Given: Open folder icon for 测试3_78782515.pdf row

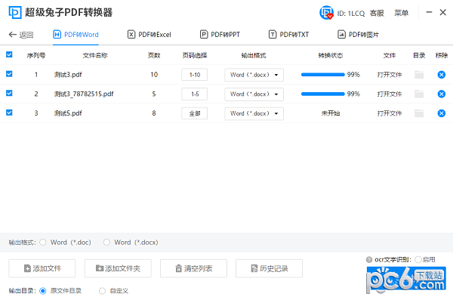Looking at the screenshot, I should click(x=419, y=94).
